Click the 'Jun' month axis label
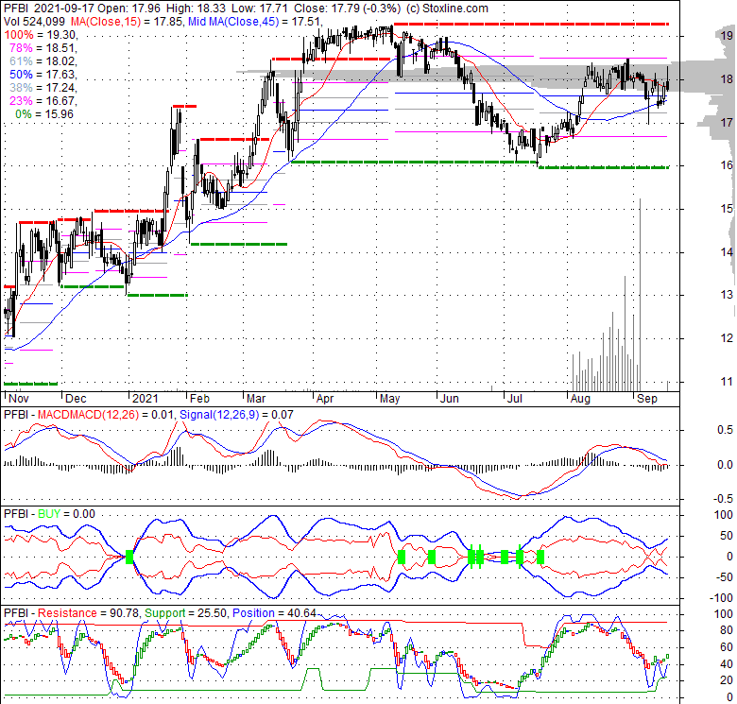 [x=450, y=399]
